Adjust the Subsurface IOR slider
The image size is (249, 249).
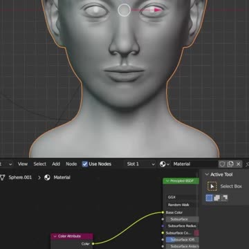(x=182, y=240)
